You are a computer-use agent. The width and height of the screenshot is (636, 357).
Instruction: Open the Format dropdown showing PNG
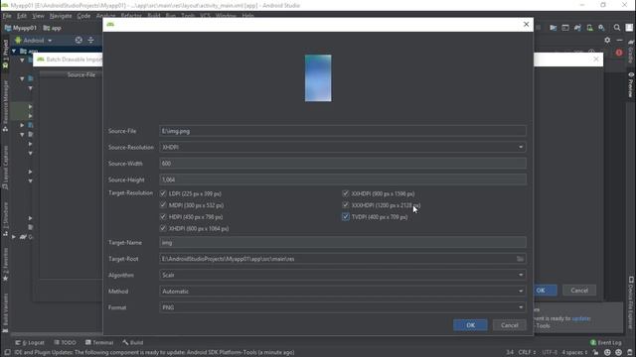tap(343, 307)
